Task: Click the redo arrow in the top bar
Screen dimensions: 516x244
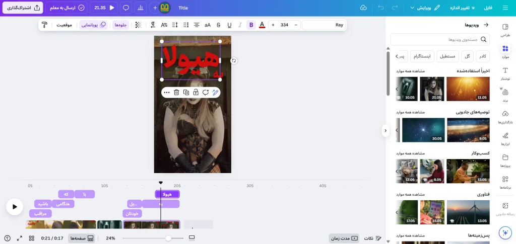Action: (x=395, y=8)
